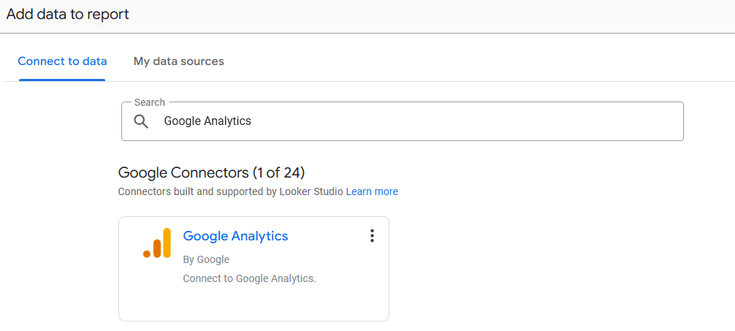The width and height of the screenshot is (735, 331).
Task: Select the Google Analytics connector title
Action: point(235,236)
